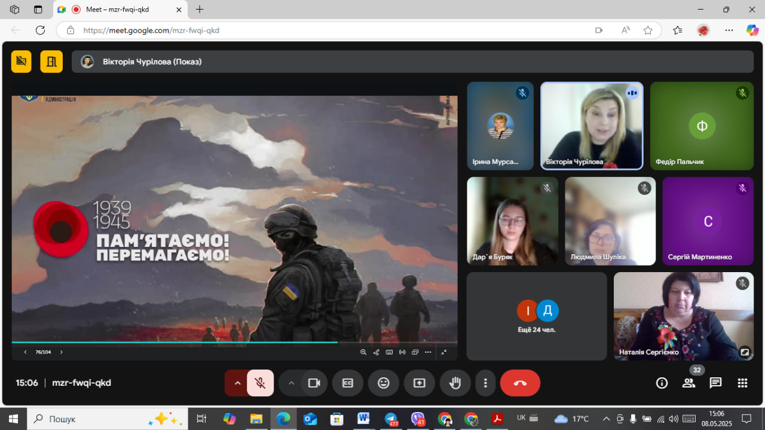This screenshot has width=765, height=430.
Task: Open Edge Settings and more menu
Action: (x=729, y=31)
